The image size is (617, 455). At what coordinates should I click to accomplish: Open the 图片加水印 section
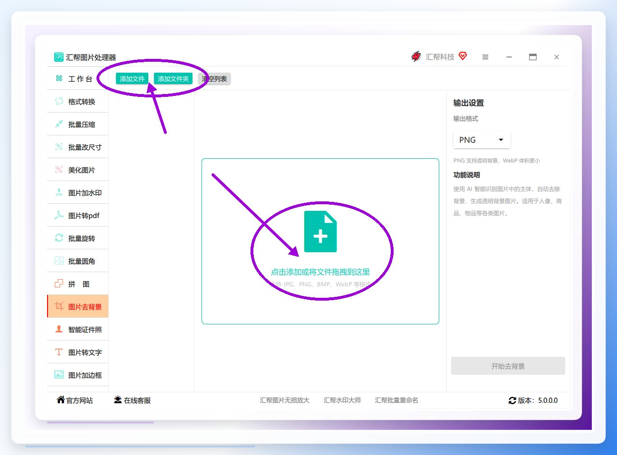coord(78,193)
